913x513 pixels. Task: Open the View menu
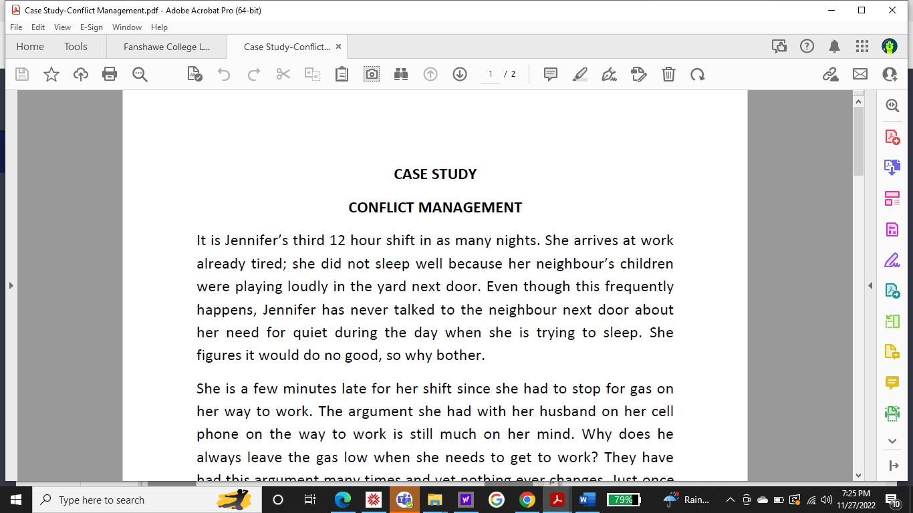pos(62,27)
